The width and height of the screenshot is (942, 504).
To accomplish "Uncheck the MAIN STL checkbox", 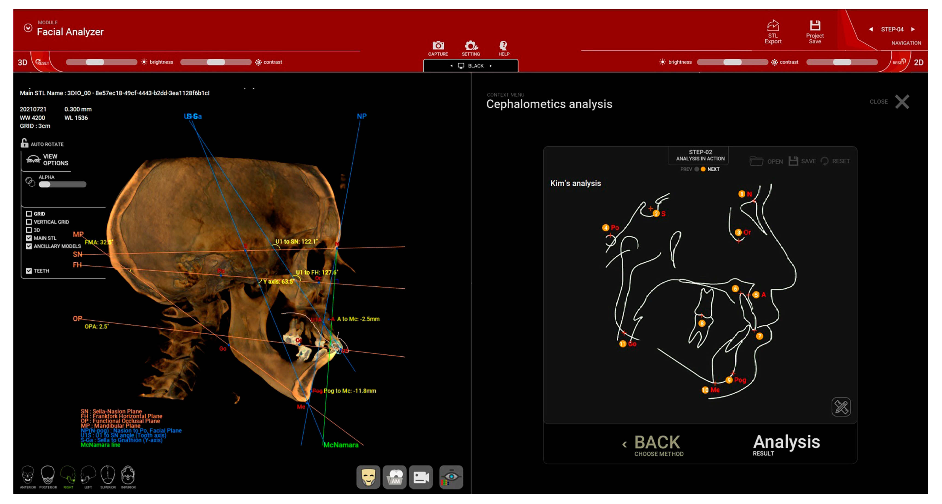I will [29, 238].
